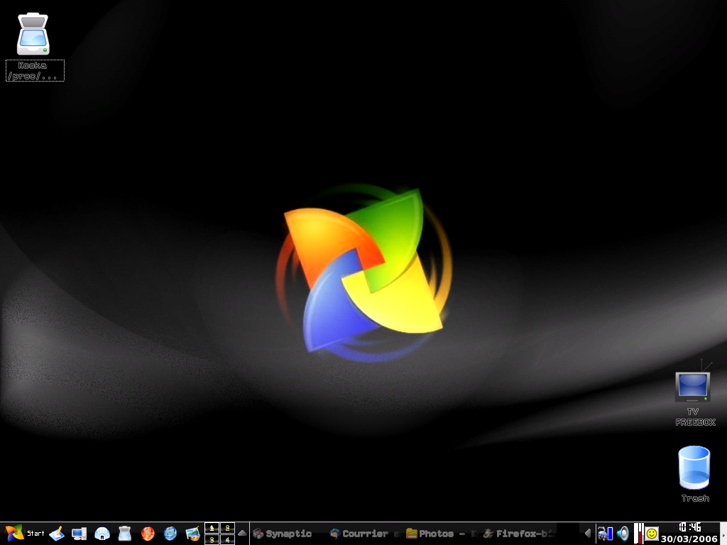The height and width of the screenshot is (545, 727).
Task: Click the computer monitor icon in panel
Action: point(80,534)
